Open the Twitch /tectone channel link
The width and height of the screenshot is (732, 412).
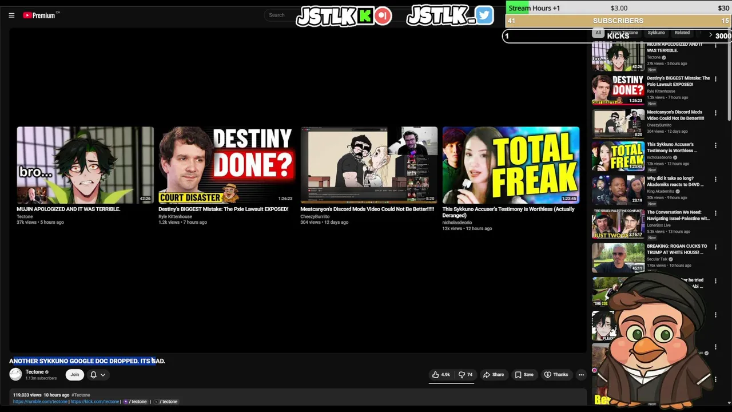click(136, 402)
